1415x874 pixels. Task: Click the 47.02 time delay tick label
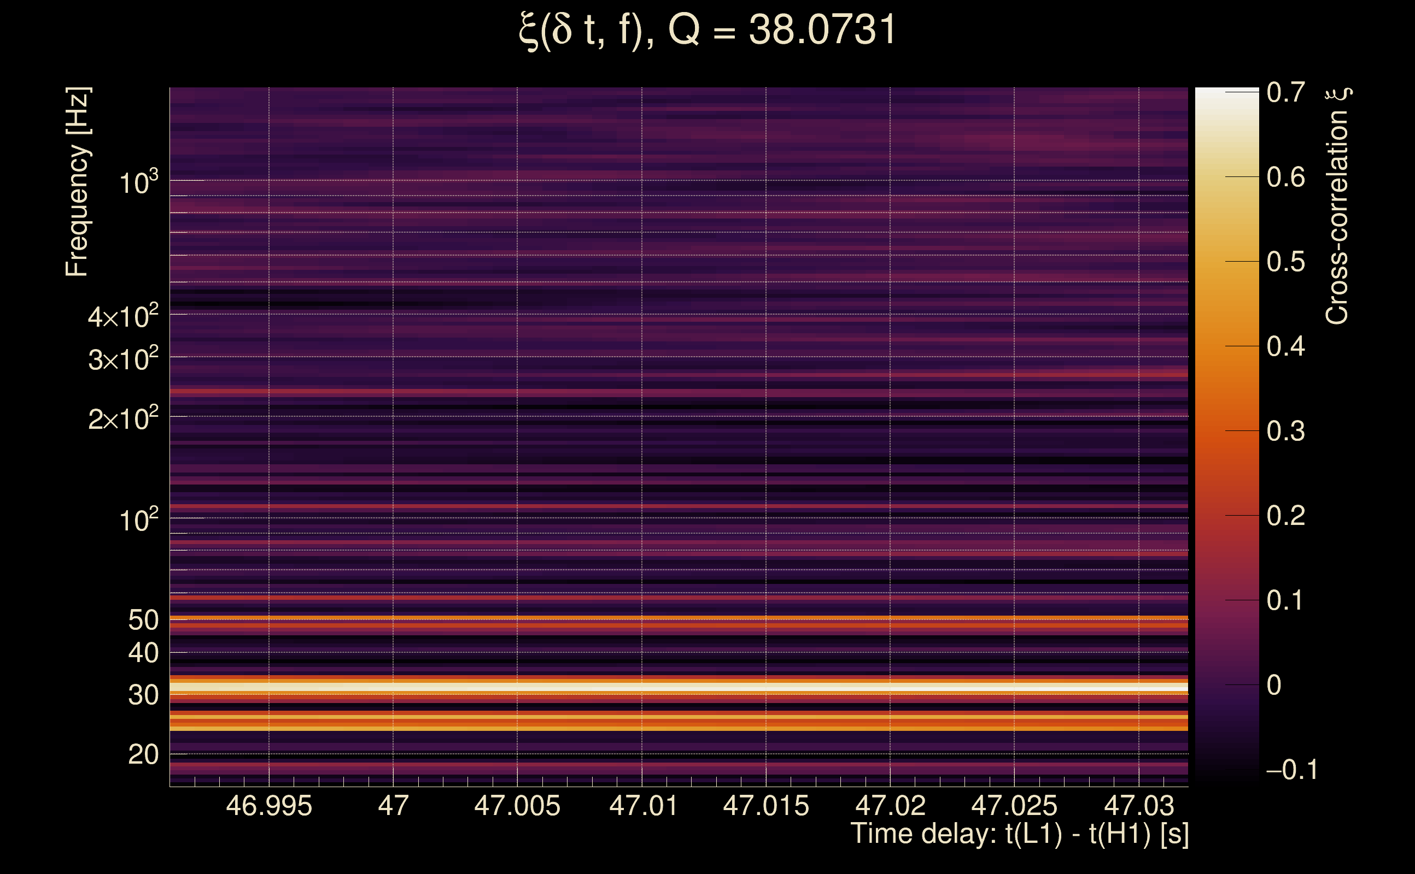(890, 806)
